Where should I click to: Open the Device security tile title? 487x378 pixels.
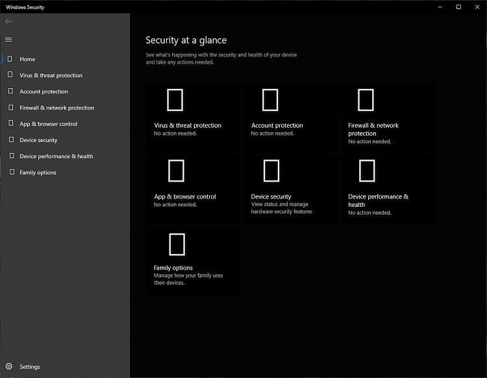click(x=271, y=196)
